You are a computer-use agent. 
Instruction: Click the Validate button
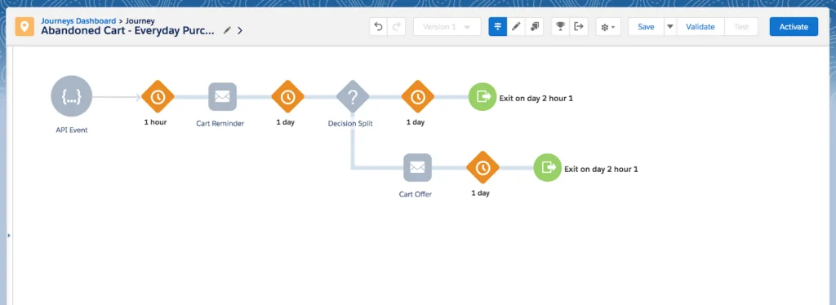pos(700,27)
